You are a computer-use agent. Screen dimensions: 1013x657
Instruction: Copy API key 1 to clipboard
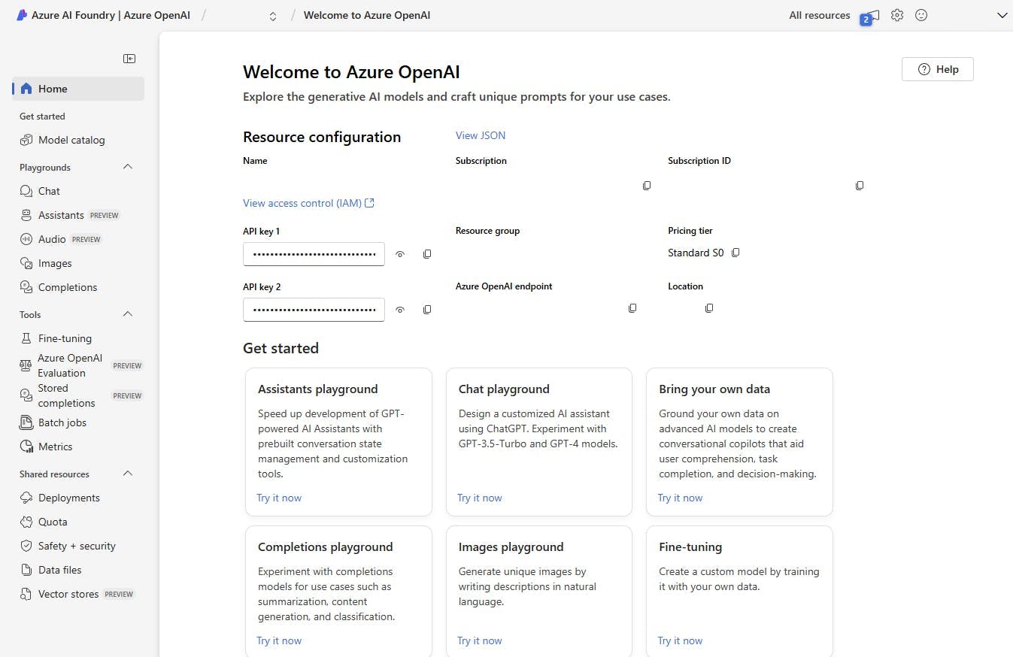[427, 254]
